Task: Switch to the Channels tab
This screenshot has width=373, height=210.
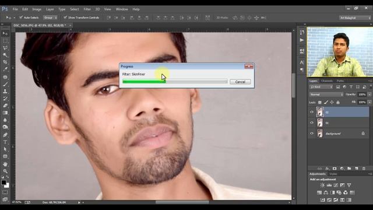Action: [x=327, y=81]
